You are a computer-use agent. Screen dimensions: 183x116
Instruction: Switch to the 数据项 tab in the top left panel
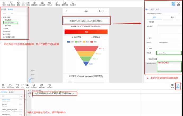point(11,9)
